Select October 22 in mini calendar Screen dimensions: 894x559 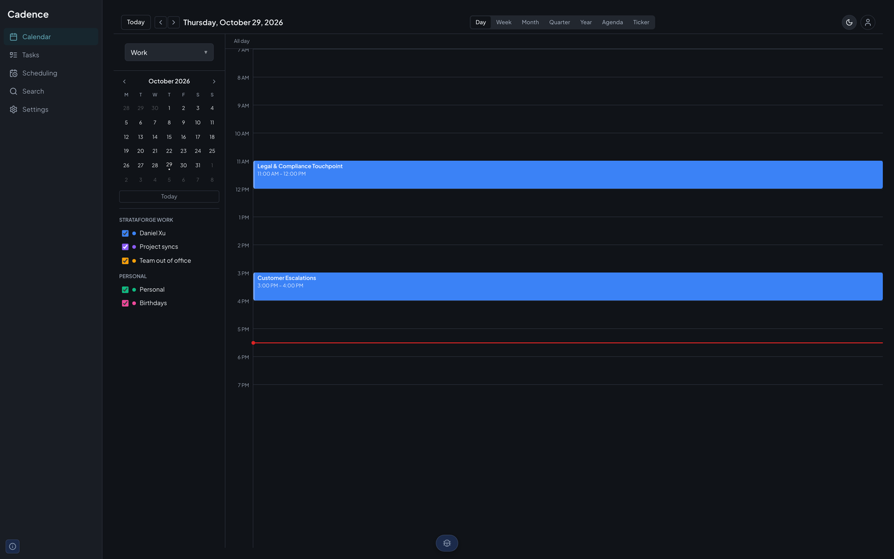coord(169,151)
